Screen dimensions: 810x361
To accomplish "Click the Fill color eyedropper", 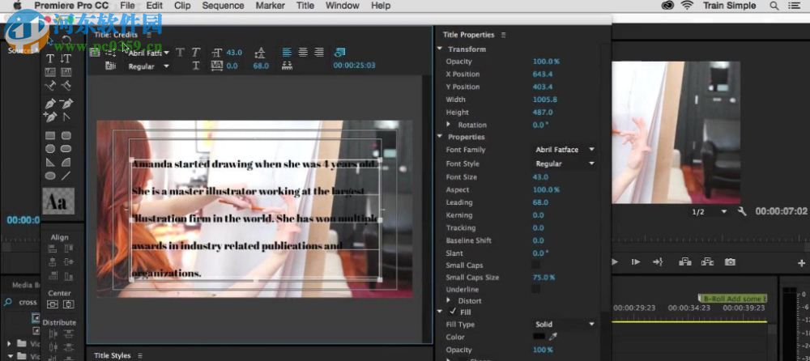I will (x=553, y=337).
